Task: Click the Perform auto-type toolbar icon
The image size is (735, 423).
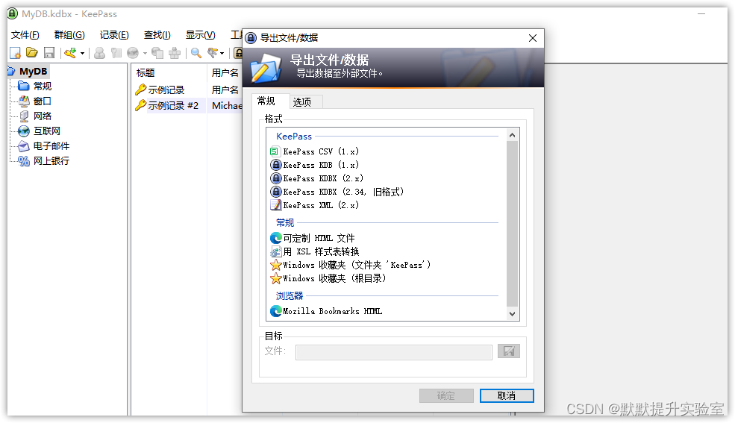Action: 175,53
